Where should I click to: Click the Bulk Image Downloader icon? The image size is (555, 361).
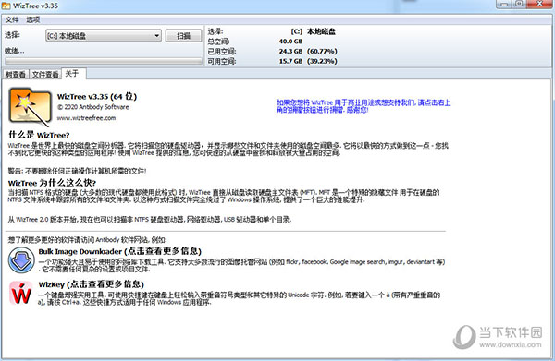coord(21,260)
